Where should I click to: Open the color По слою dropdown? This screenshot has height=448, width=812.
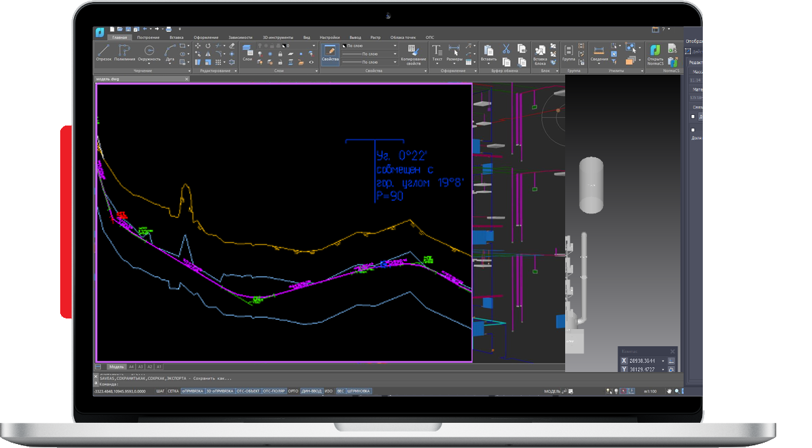pyautogui.click(x=371, y=46)
